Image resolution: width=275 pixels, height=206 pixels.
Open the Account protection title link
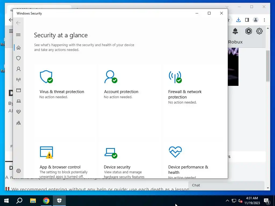pos(121,92)
